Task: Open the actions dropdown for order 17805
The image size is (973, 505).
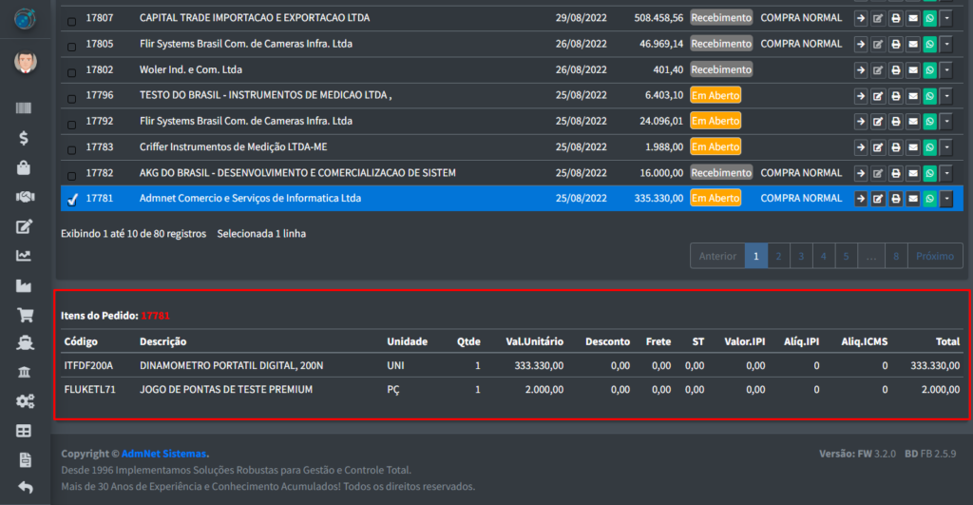Action: click(x=946, y=44)
